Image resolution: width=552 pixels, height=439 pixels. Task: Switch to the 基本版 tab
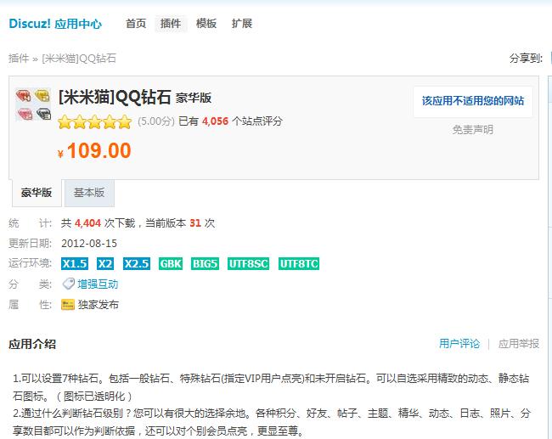click(89, 193)
